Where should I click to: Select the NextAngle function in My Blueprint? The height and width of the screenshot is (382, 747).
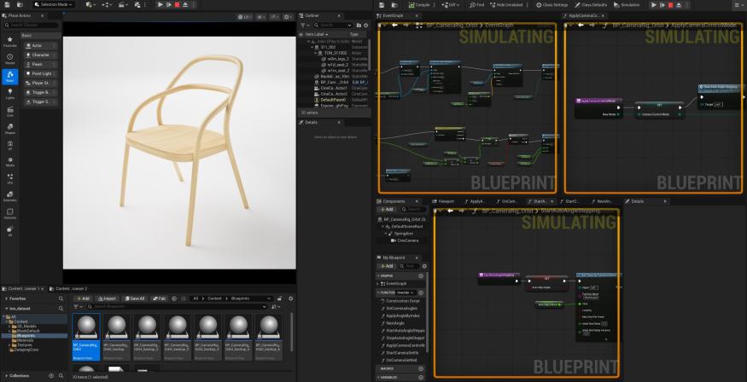394,323
